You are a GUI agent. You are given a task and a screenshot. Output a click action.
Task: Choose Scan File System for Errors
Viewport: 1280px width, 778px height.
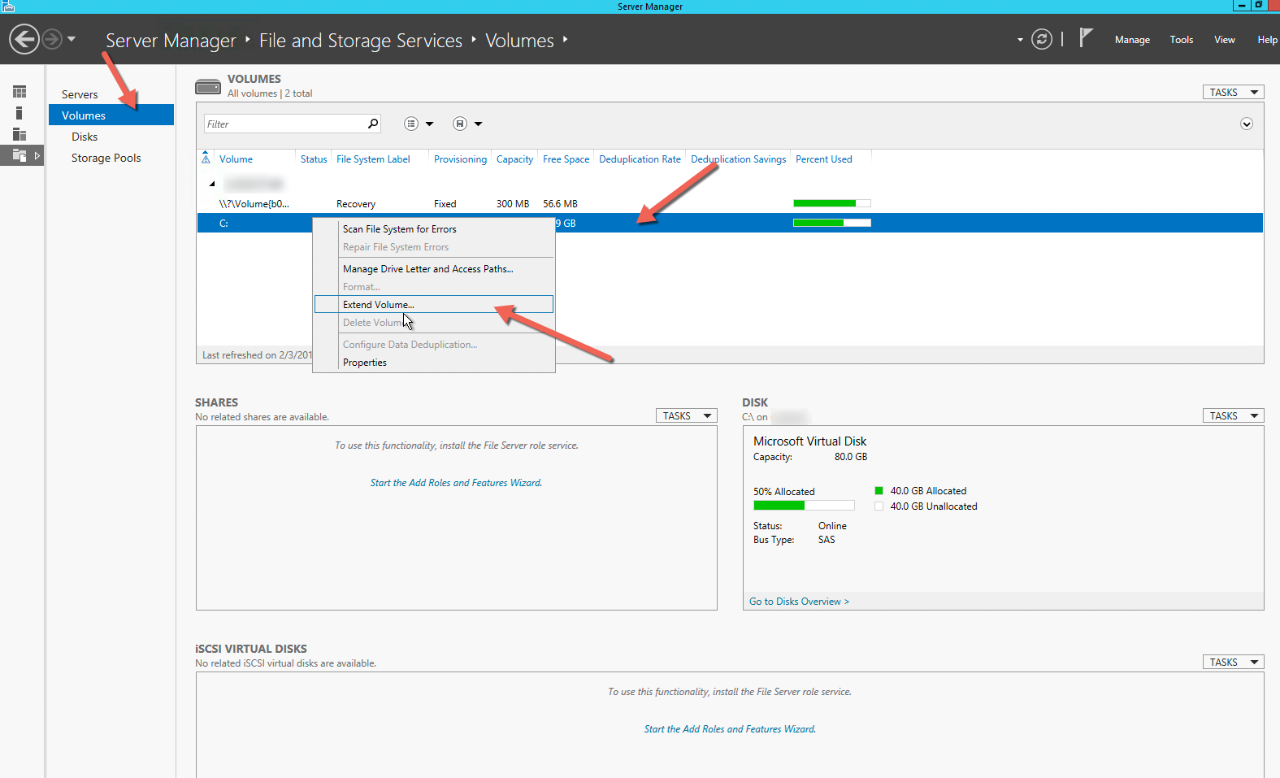point(434,229)
